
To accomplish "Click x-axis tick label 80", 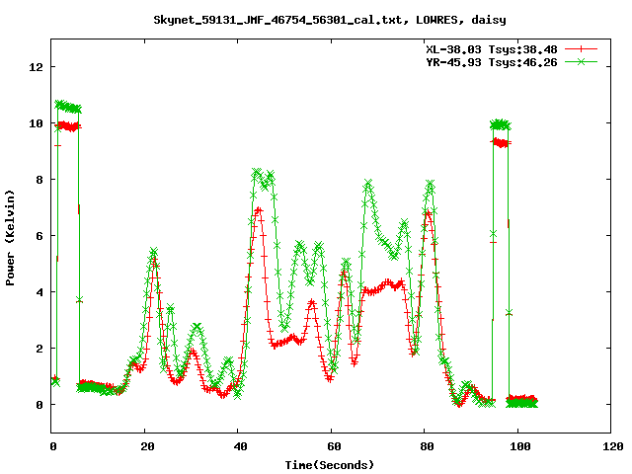I will [427, 446].
